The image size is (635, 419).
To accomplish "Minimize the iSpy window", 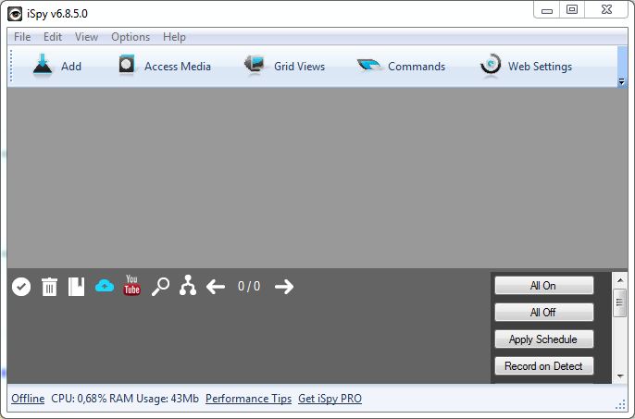I will (x=547, y=10).
